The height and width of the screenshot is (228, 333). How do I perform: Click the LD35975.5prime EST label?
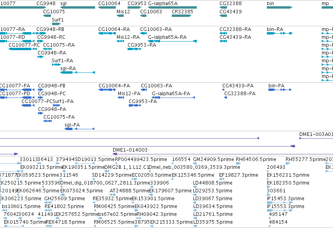pyautogui.click(x=213, y=222)
